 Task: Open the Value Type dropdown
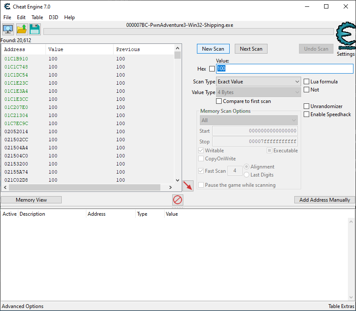click(258, 92)
